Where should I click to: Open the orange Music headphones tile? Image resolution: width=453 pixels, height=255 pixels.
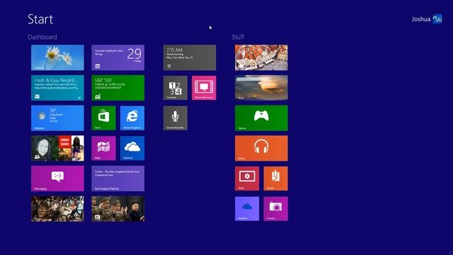click(261, 148)
